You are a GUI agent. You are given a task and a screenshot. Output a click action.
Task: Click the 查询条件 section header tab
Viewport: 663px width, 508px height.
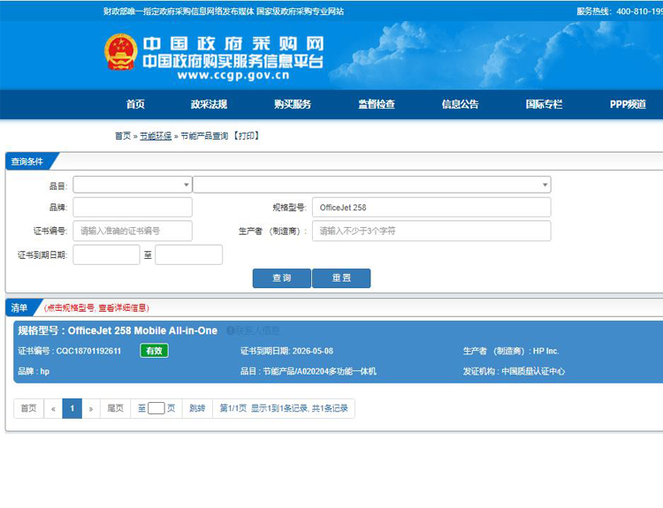[27, 162]
